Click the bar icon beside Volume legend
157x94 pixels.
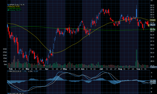click(x=8, y=10)
